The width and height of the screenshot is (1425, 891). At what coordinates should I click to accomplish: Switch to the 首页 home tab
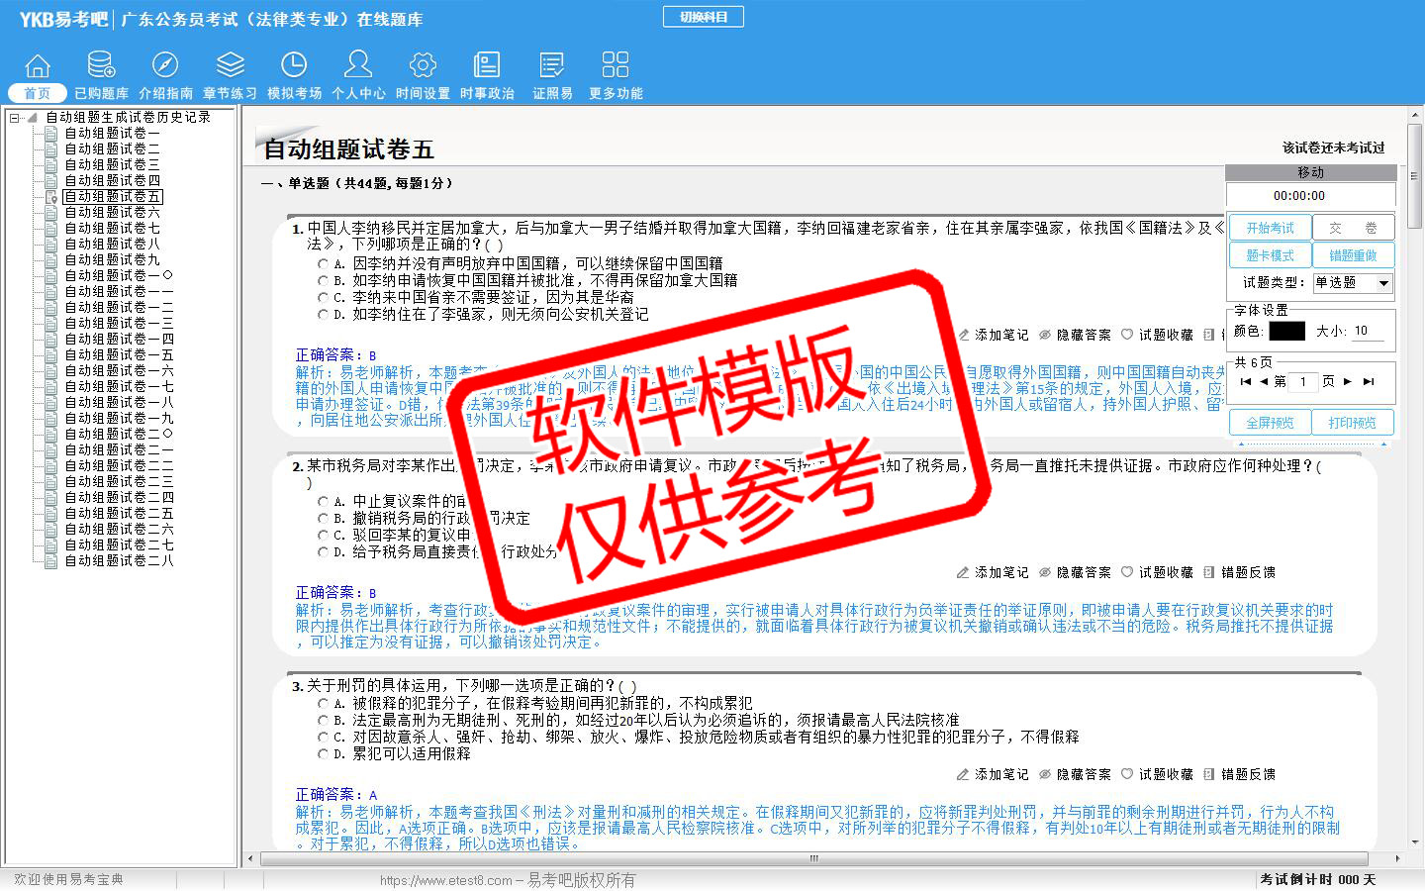pyautogui.click(x=38, y=93)
